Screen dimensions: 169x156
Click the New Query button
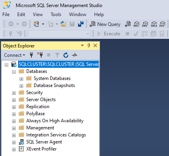pyautogui.click(x=105, y=24)
